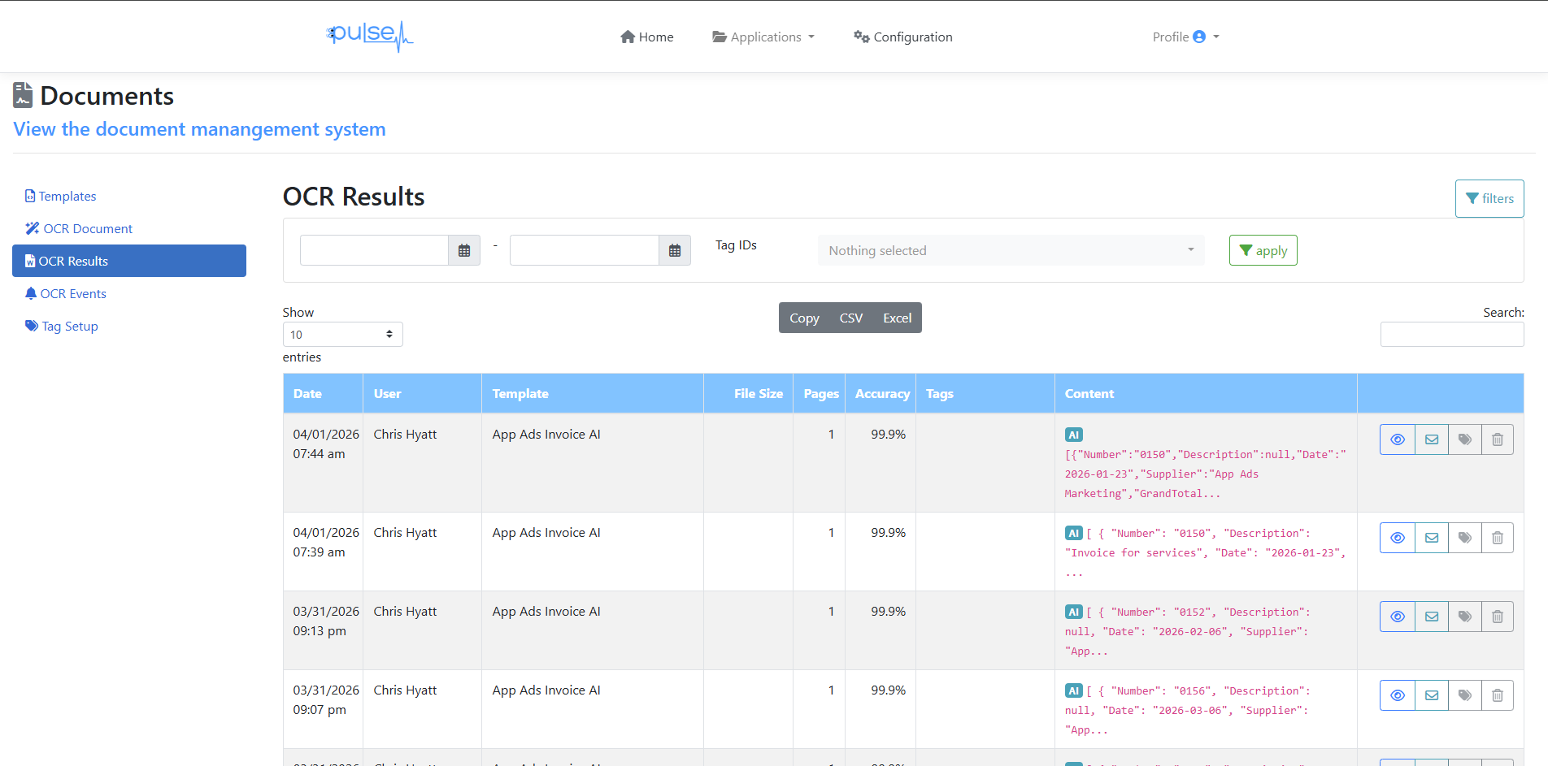The height and width of the screenshot is (766, 1548).
Task: Click inside the Search input field
Action: (x=1451, y=334)
